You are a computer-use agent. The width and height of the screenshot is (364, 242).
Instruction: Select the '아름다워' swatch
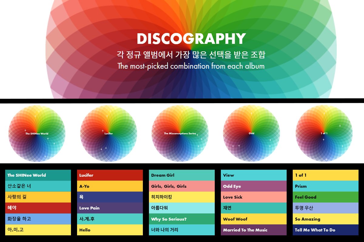182,208
